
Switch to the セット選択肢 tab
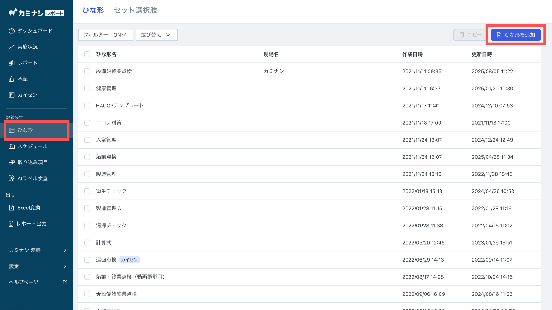(135, 10)
